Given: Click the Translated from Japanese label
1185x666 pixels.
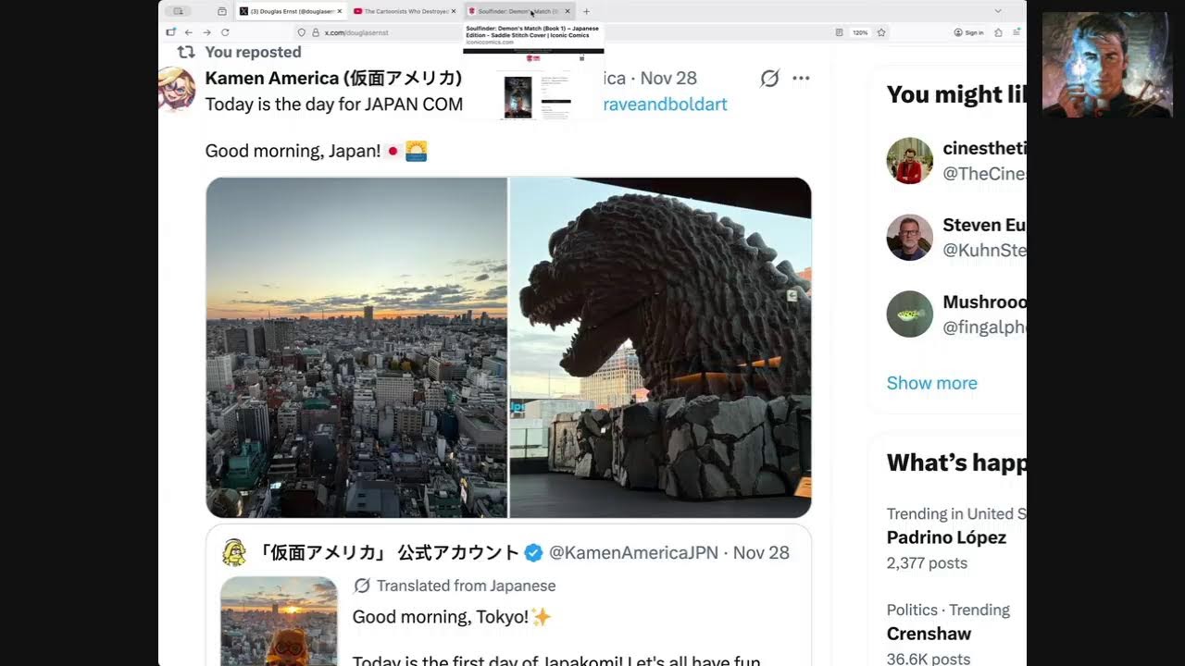Looking at the screenshot, I should 466,586.
